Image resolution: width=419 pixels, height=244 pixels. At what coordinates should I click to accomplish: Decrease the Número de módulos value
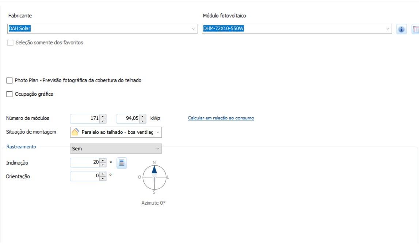[103, 121]
